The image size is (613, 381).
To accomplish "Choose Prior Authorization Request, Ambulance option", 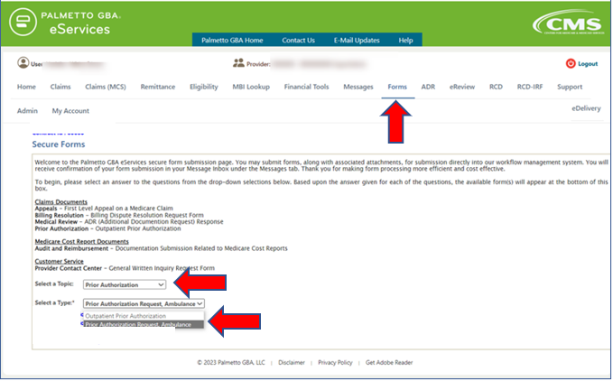I will tap(144, 324).
